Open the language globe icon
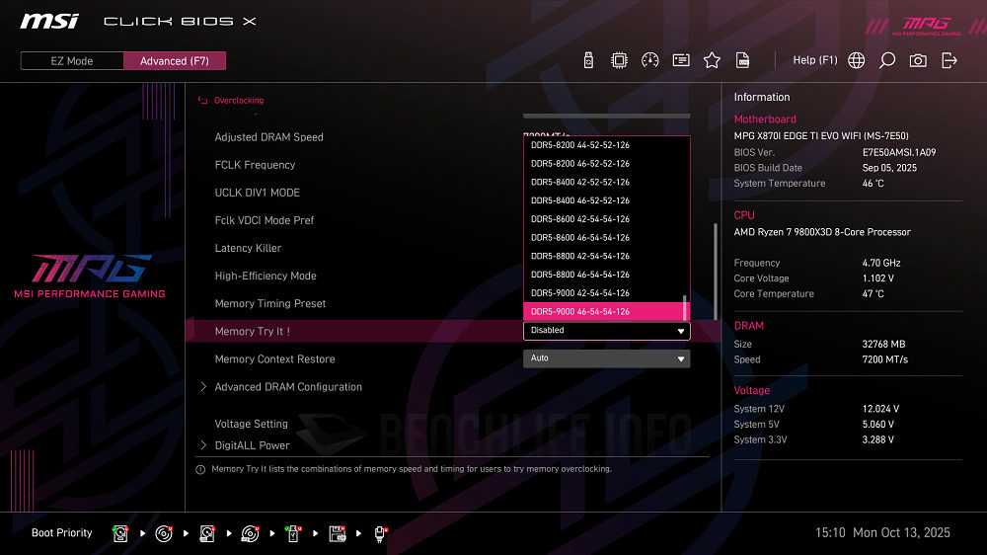Viewport: 987px width, 555px height. click(856, 60)
